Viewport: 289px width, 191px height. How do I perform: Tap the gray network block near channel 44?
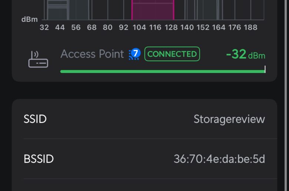tap(58, 10)
